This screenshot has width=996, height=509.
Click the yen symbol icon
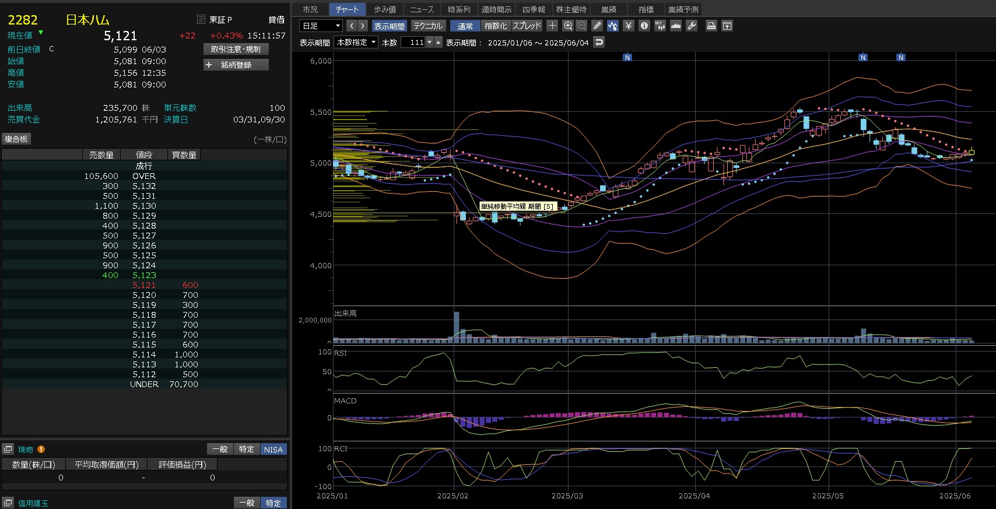(628, 26)
